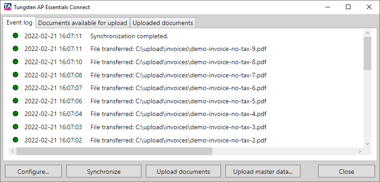Viewport: 380px width, 182px height.
Task: Open Upload master data... dialog
Action: point(263,172)
